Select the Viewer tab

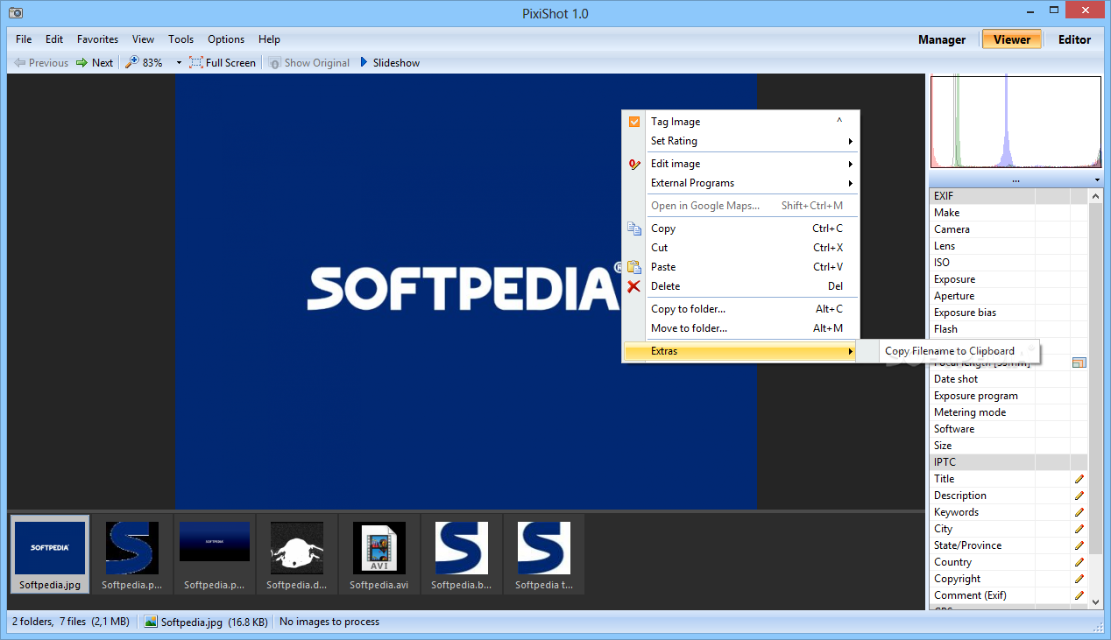pyautogui.click(x=1012, y=39)
